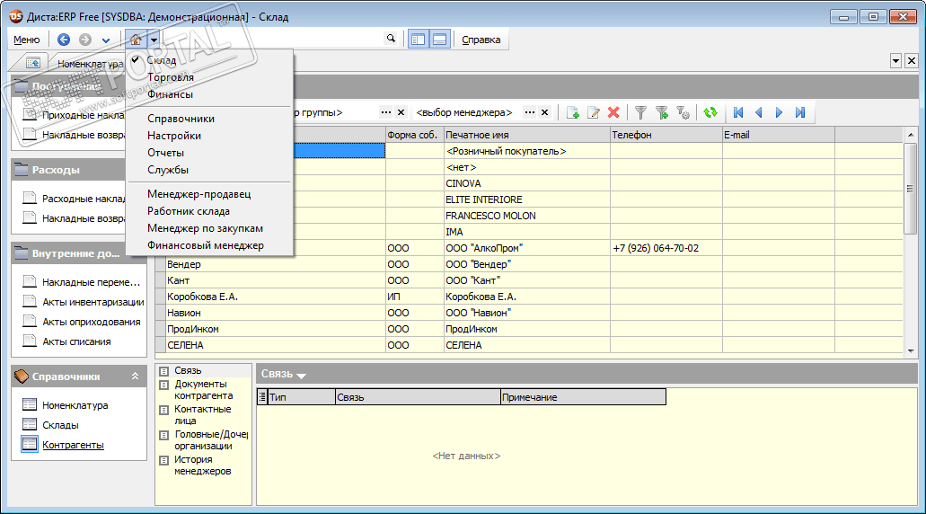
Task: Toggle the left navigation panel layout button
Action: pyautogui.click(x=418, y=40)
